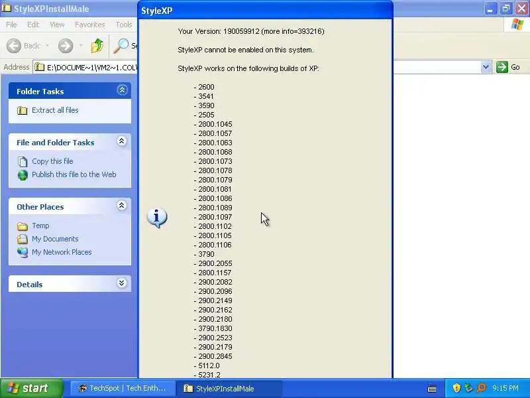Screen dimensions: 530x398
Task: Minimize the StyleXPInstallMale Explorer window
Action: pyautogui.click(x=490, y=9)
